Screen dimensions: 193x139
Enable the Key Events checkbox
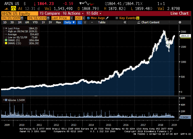click(117, 18)
